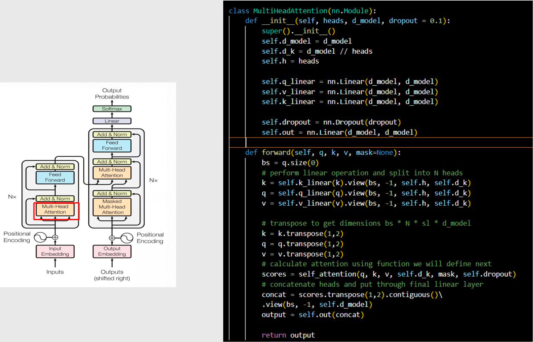Click the encoder's Feed Forward block

pos(55,177)
